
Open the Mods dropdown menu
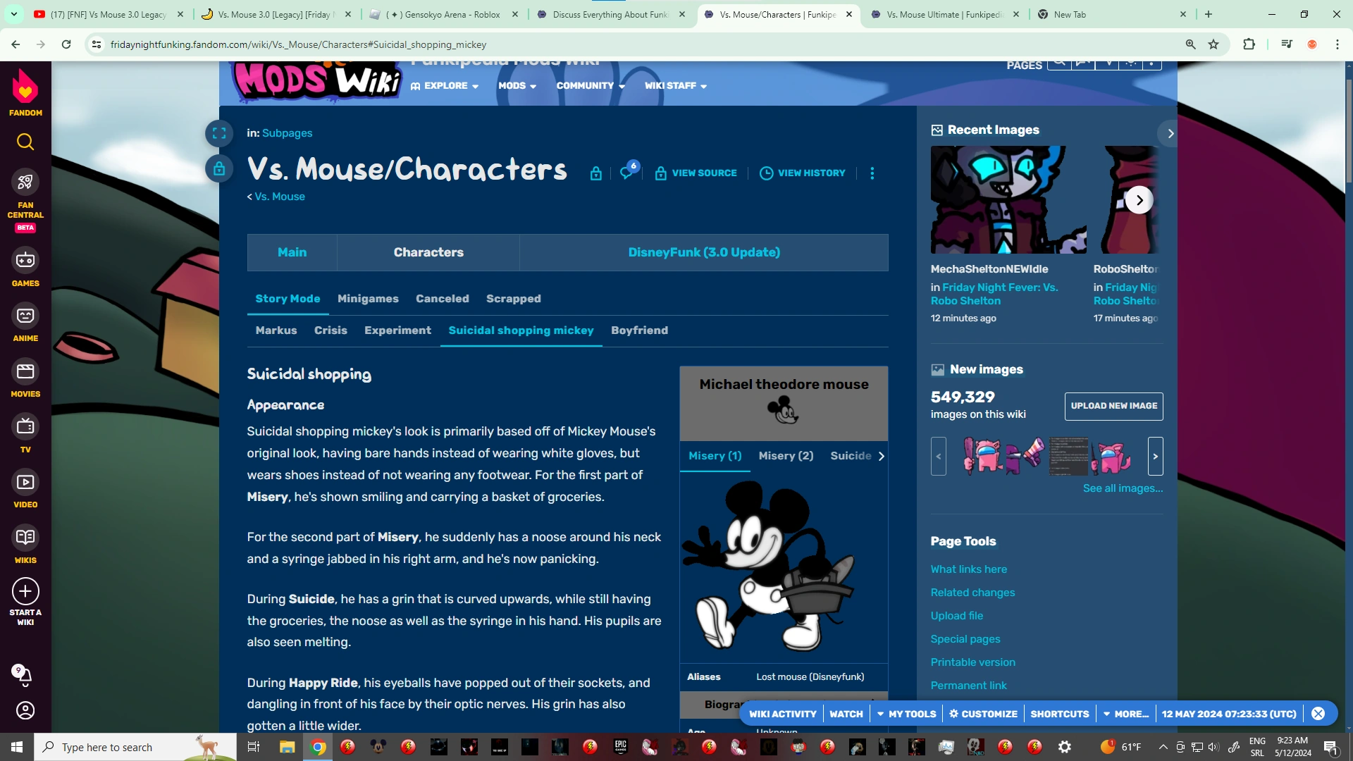[517, 86]
